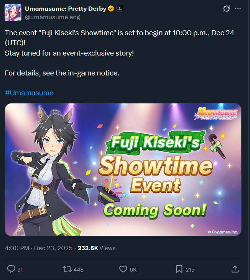The image size is (250, 280).
Task: Click the 6K likes count
Action: (133, 269)
